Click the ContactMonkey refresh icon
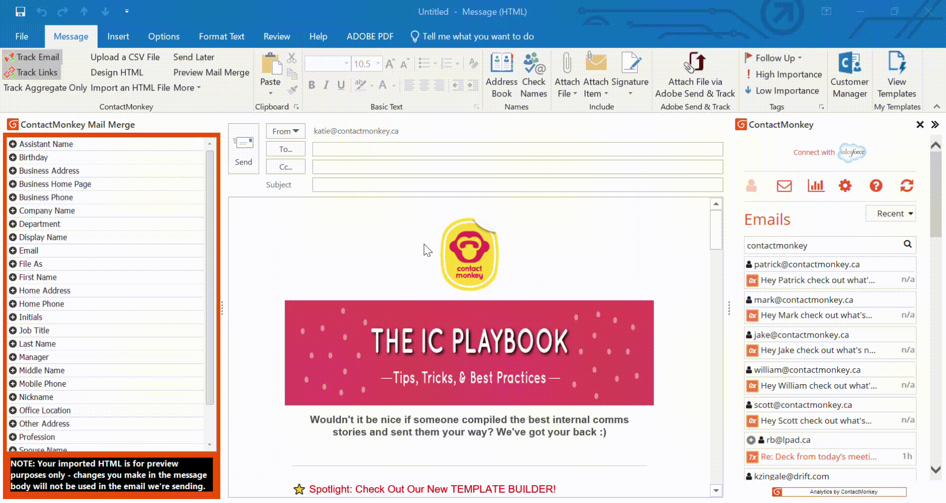Viewport: 946px width, 503px height. [x=906, y=186]
